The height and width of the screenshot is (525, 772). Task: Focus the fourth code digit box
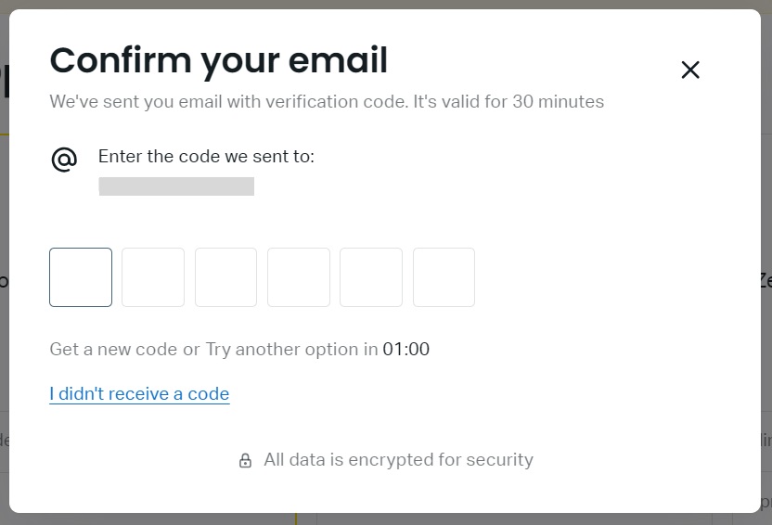click(x=299, y=277)
